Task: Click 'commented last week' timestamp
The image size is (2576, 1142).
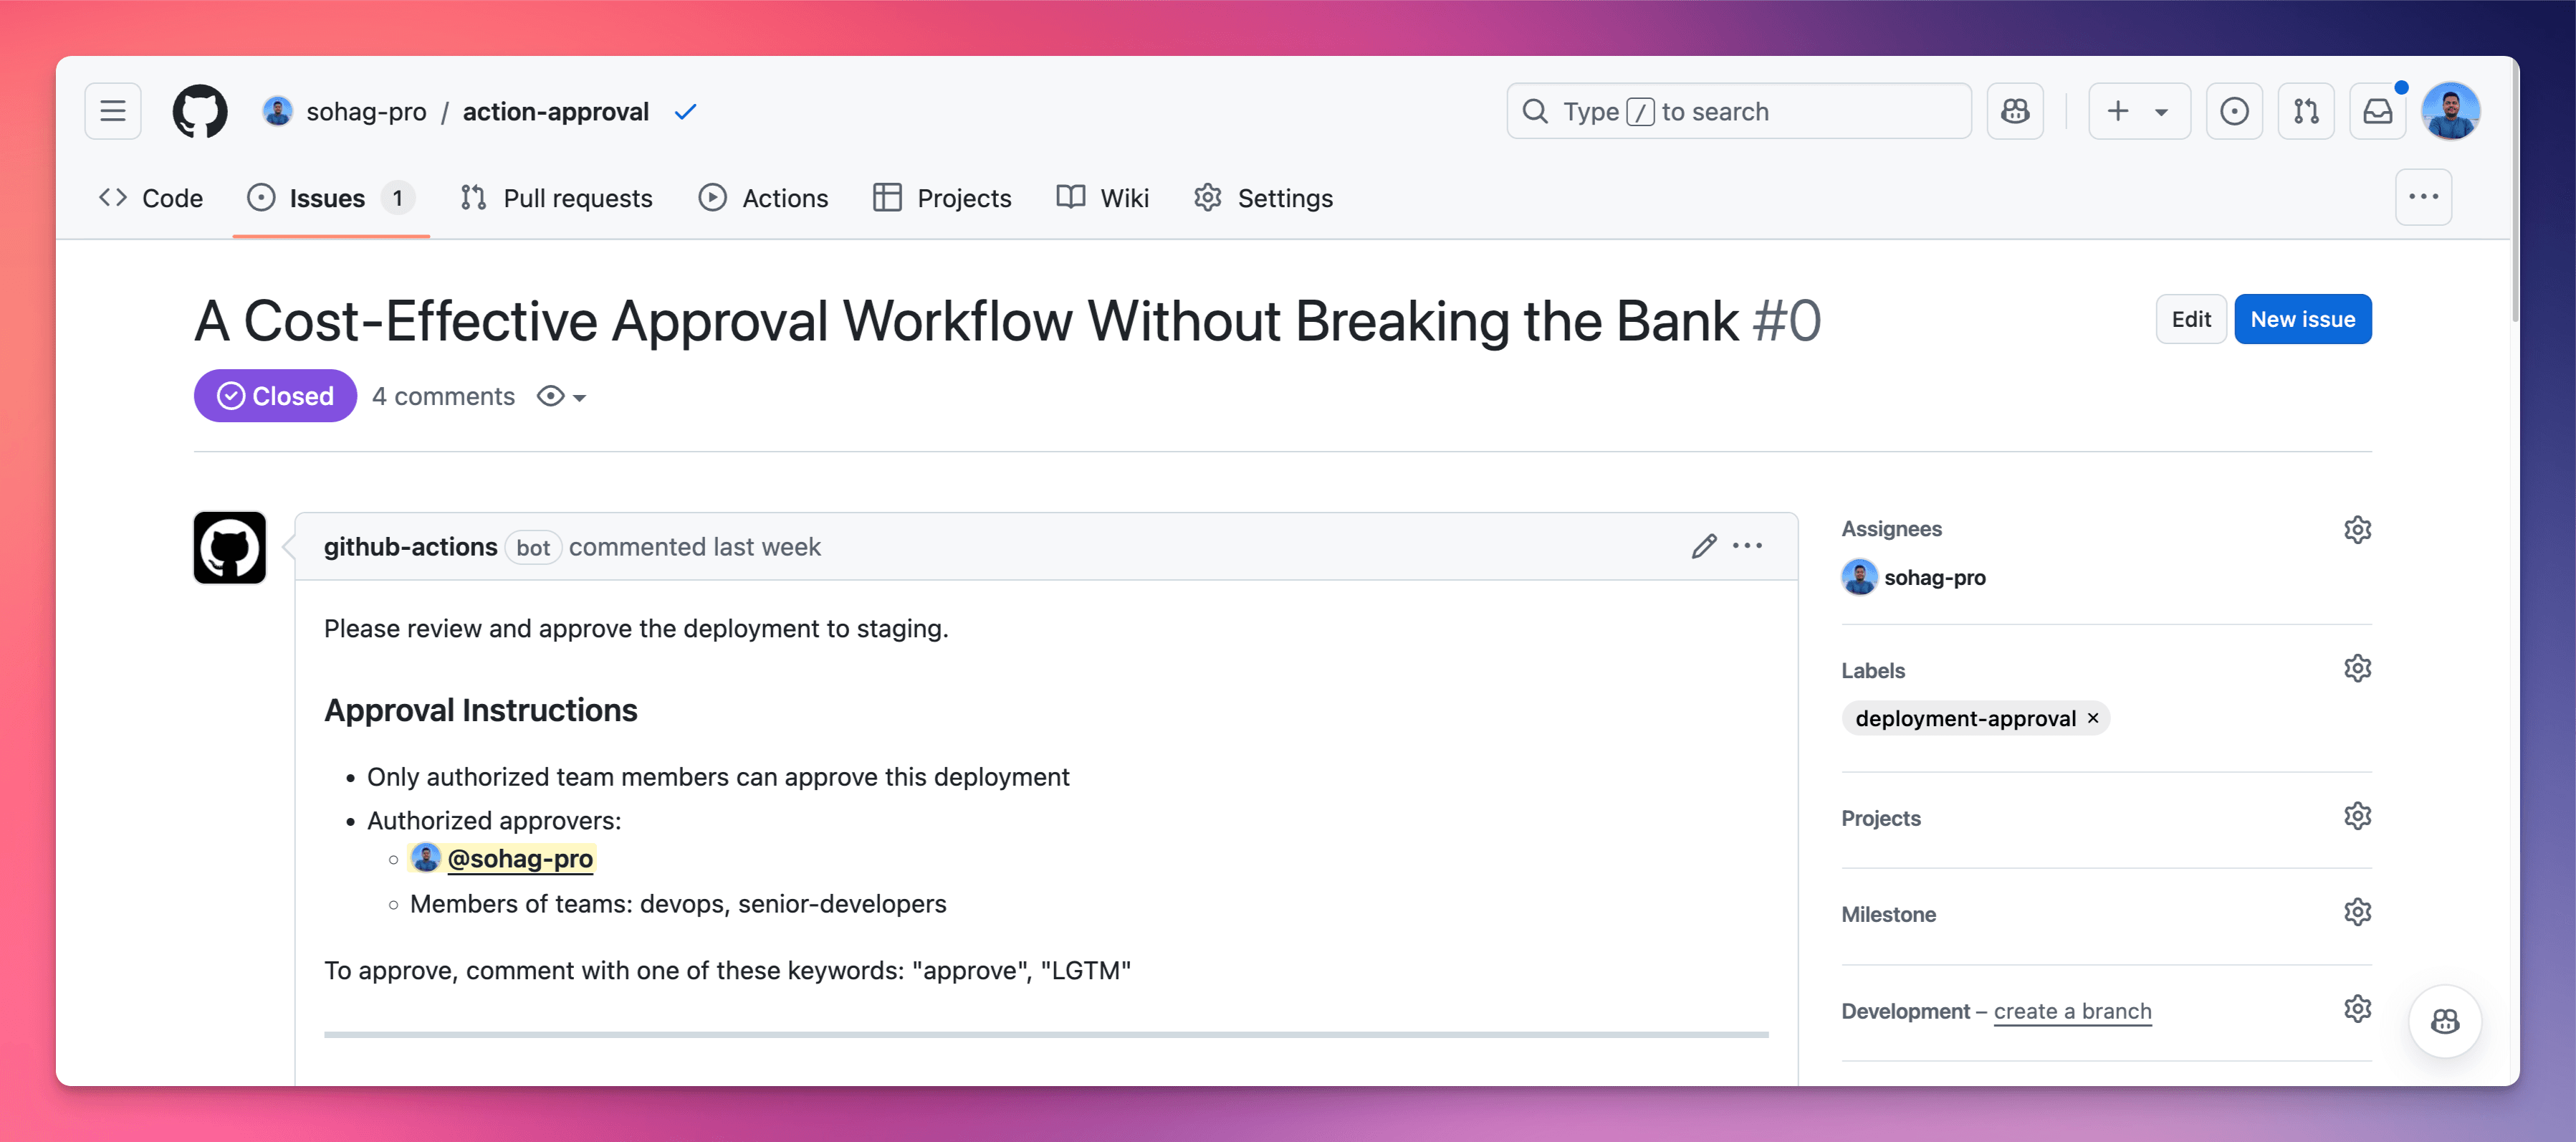Action: (694, 546)
